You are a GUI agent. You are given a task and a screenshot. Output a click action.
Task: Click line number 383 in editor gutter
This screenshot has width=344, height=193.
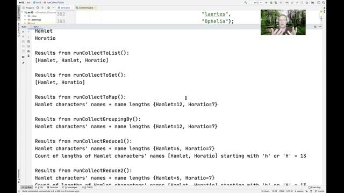click(x=61, y=21)
